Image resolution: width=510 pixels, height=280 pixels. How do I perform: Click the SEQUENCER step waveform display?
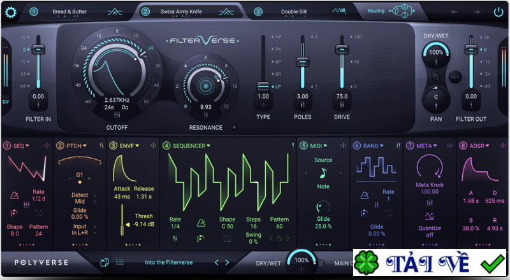click(x=228, y=182)
